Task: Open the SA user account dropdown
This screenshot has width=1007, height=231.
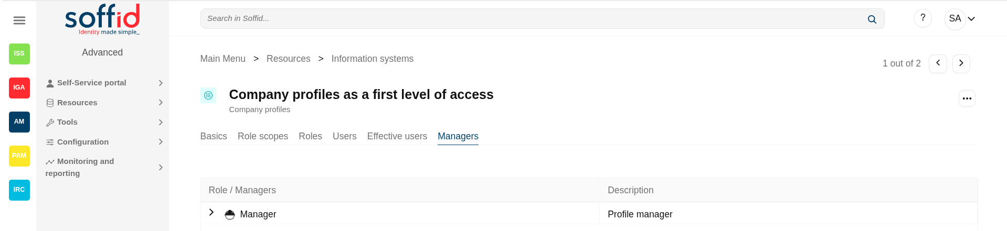Action: point(961,19)
